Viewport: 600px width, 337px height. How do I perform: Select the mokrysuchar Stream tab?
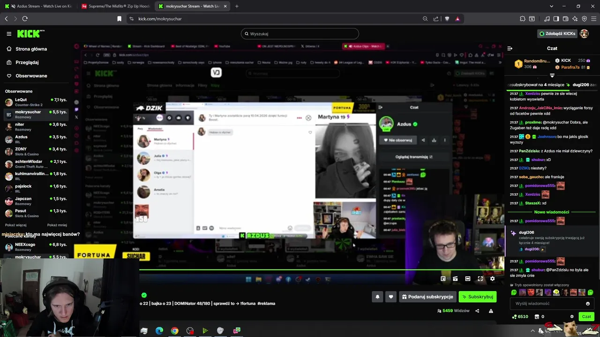tap(192, 6)
